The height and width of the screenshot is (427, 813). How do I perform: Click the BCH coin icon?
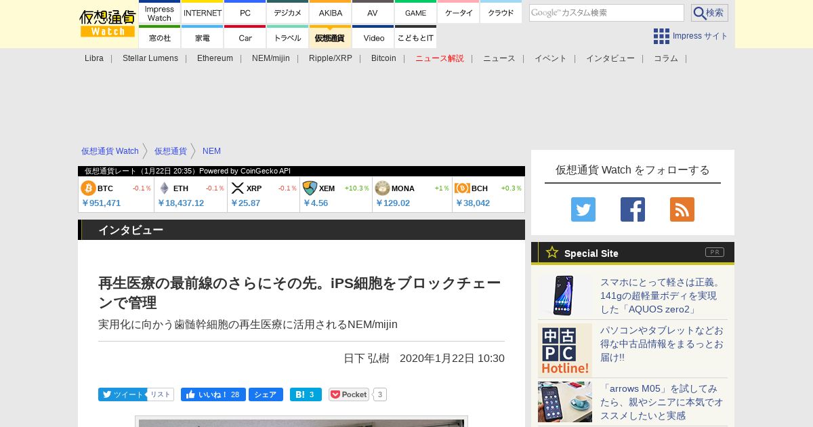coord(462,188)
